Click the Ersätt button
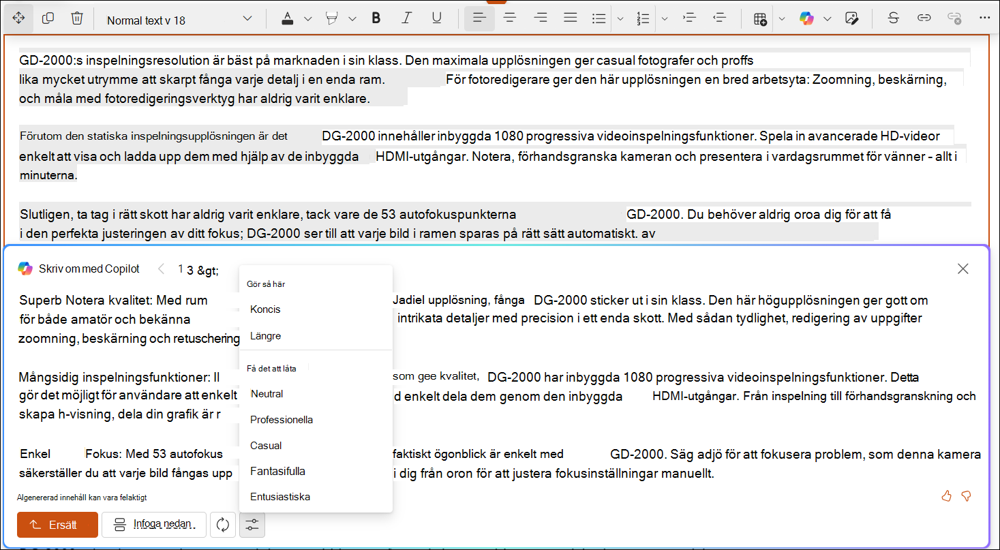 (58, 525)
